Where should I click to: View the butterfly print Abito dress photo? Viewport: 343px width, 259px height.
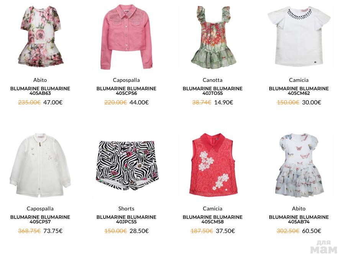click(x=299, y=165)
